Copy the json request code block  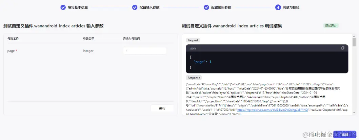point(343,48)
